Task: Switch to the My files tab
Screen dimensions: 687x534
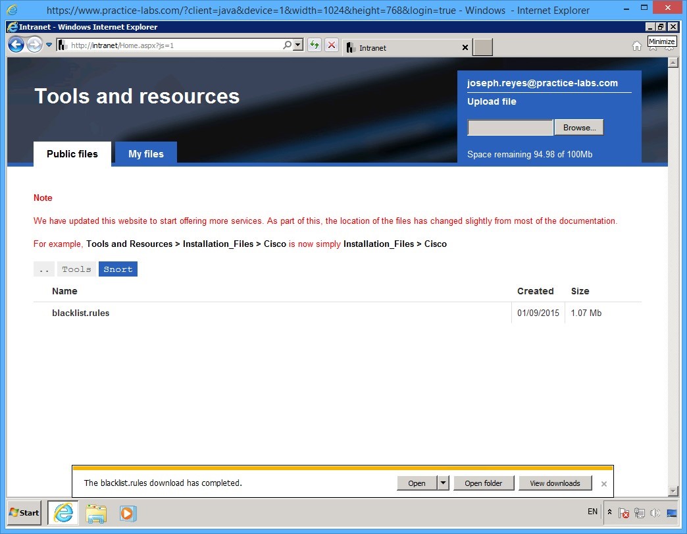Action: pyautogui.click(x=145, y=153)
